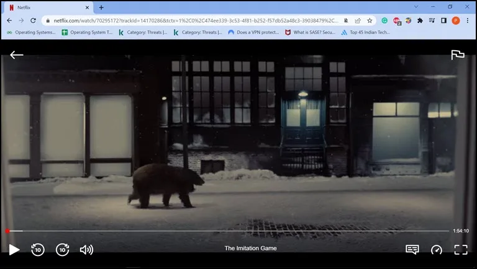Click The Imitation Game title
Screen dimensions: 477x269
251,249
